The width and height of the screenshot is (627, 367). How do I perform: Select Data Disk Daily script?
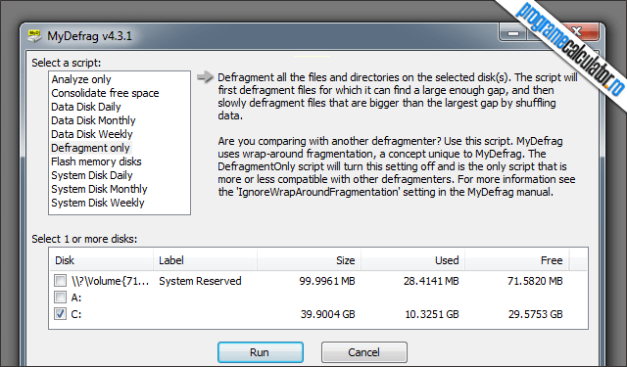pyautogui.click(x=86, y=107)
